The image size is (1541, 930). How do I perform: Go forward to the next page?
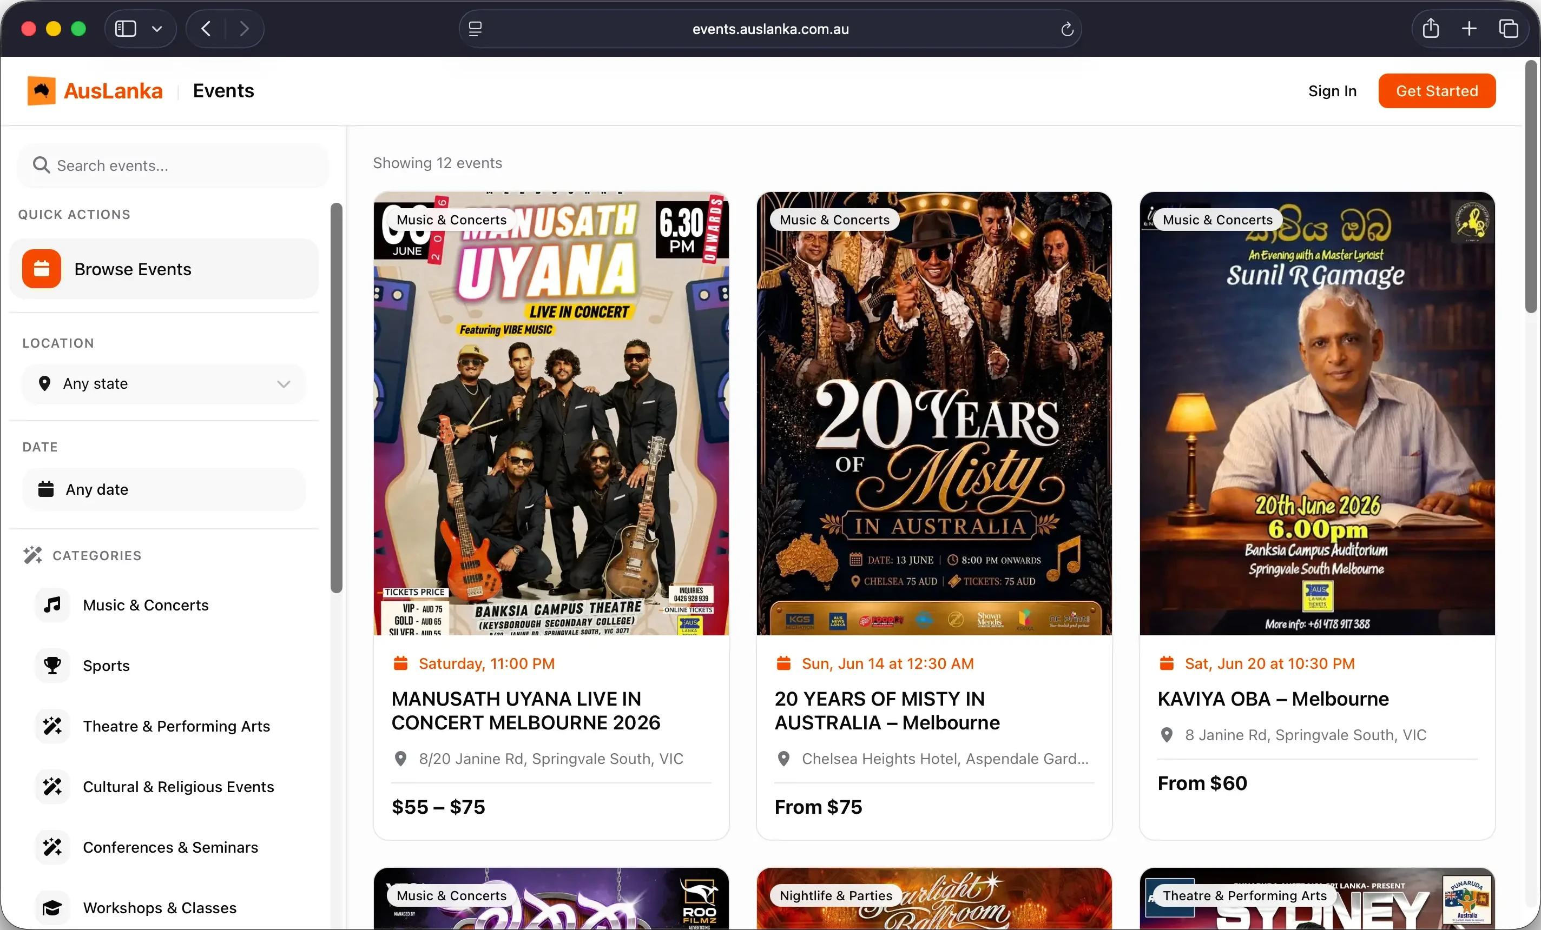click(244, 29)
